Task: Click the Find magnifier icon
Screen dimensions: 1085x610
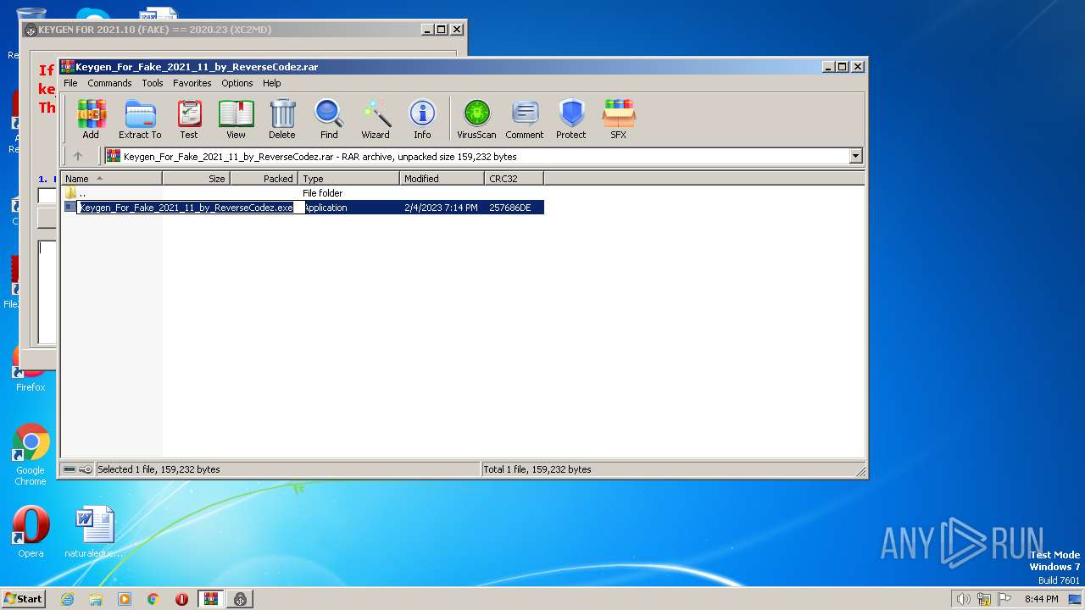Action: pyautogui.click(x=329, y=119)
